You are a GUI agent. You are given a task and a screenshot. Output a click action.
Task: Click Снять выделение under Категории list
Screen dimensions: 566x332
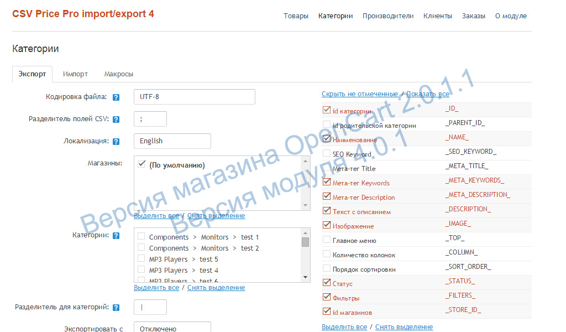[216, 288]
